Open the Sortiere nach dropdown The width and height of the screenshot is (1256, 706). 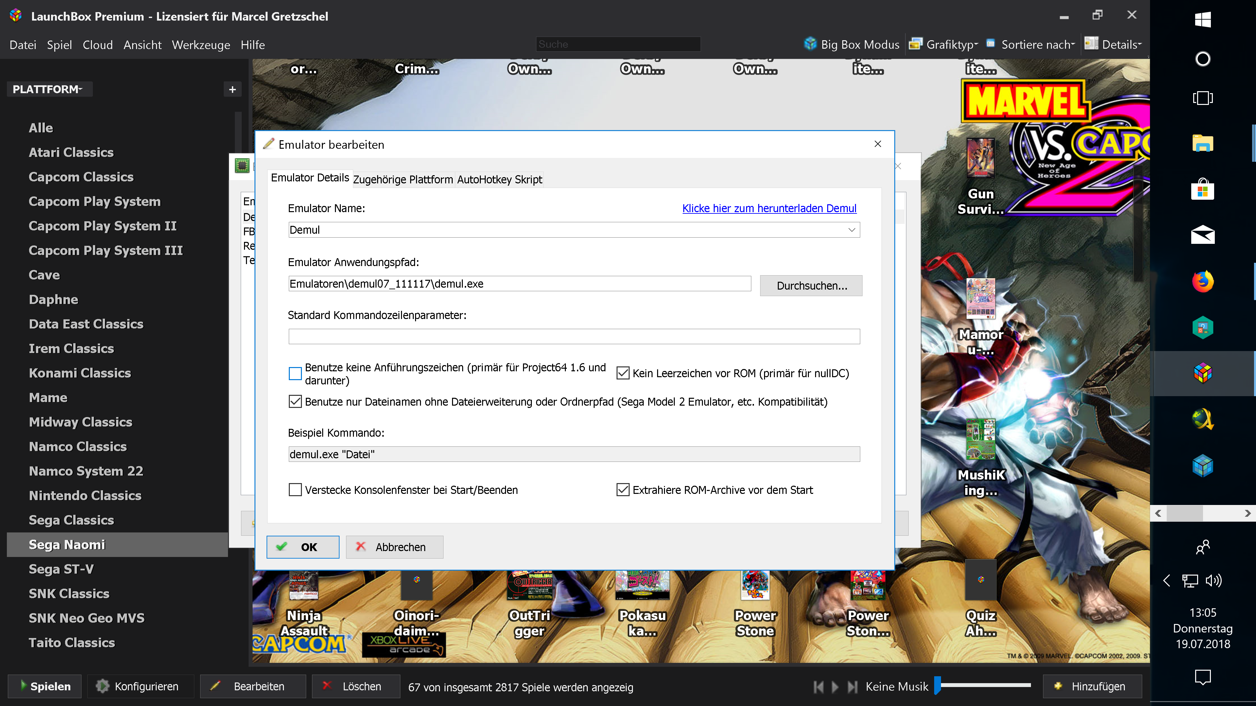(x=1030, y=44)
